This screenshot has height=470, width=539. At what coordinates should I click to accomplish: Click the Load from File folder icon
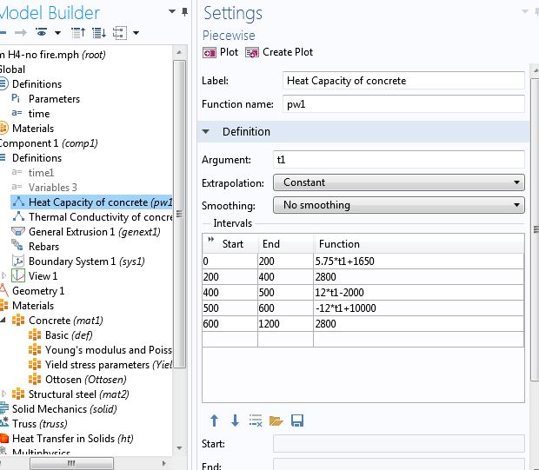276,420
